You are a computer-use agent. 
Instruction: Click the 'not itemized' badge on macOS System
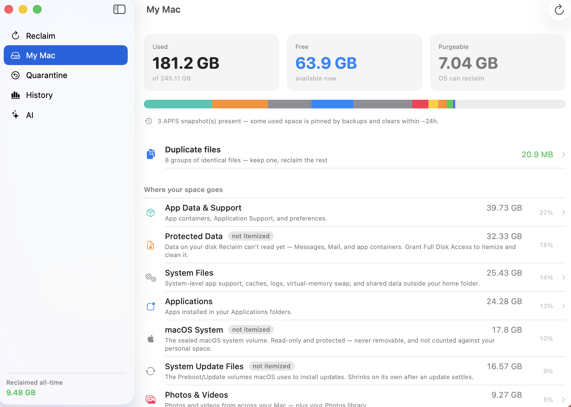point(251,330)
